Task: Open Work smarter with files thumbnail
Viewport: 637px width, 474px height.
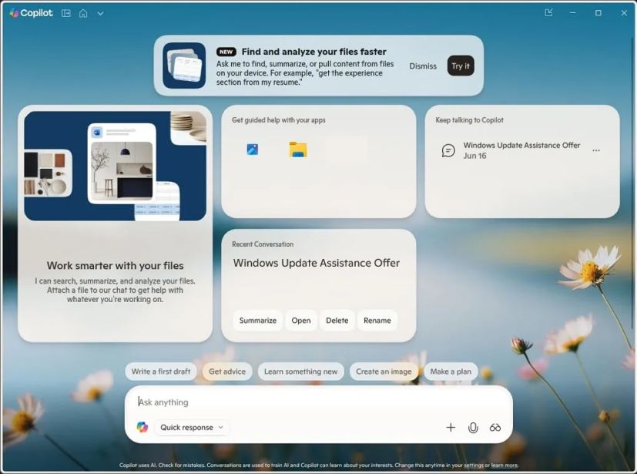Action: pyautogui.click(x=115, y=166)
